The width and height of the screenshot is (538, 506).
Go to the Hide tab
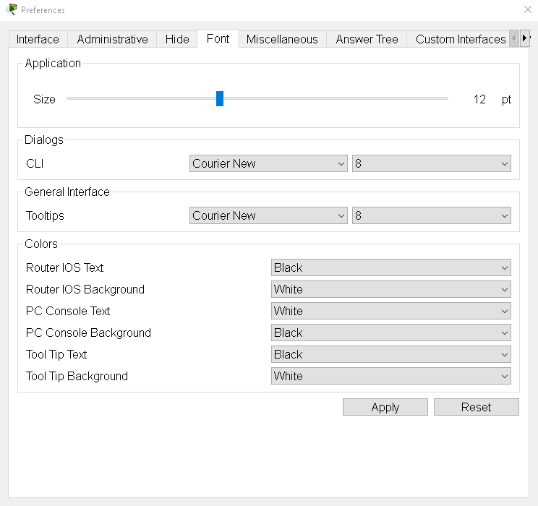point(177,39)
